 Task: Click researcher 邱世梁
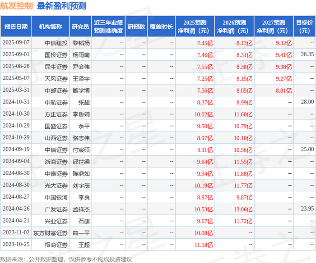coord(81,162)
